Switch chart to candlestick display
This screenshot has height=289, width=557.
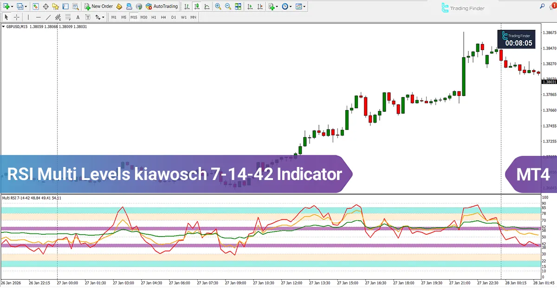(x=197, y=6)
